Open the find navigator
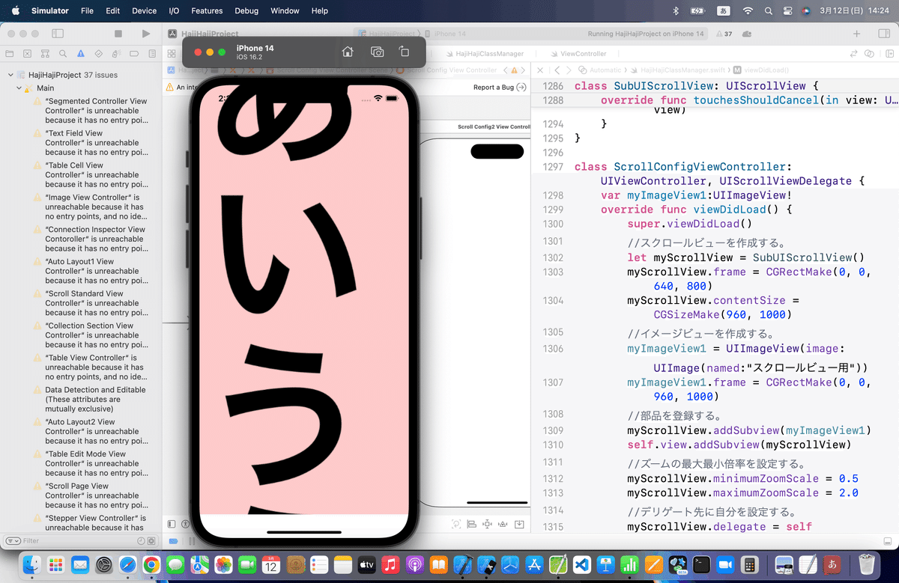Screen dimensions: 899x583 [62, 54]
